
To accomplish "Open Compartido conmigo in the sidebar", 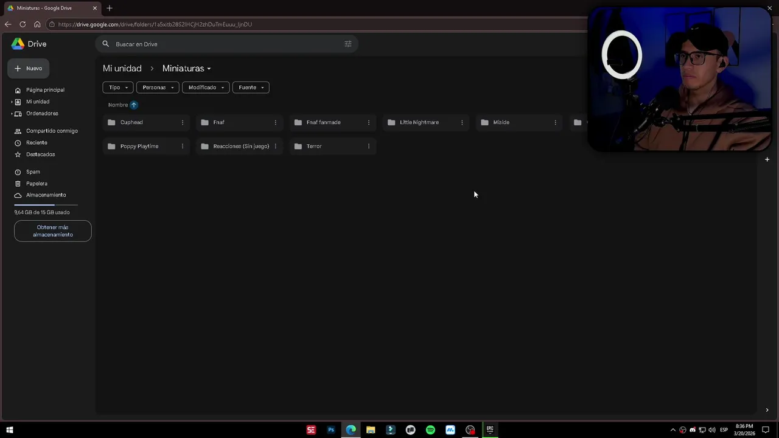I will 52,131.
